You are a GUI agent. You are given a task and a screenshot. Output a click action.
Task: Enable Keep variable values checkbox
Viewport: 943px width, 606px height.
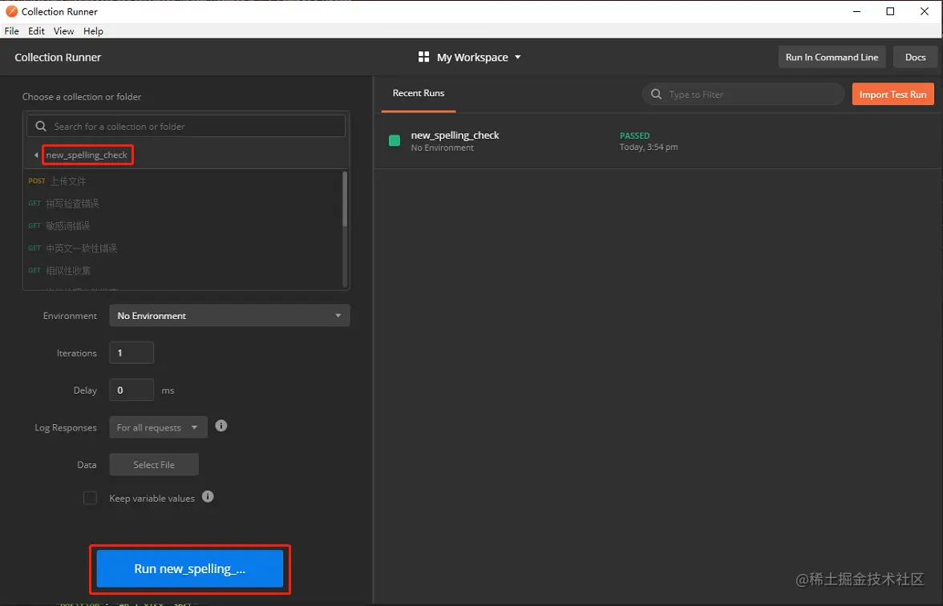90,498
